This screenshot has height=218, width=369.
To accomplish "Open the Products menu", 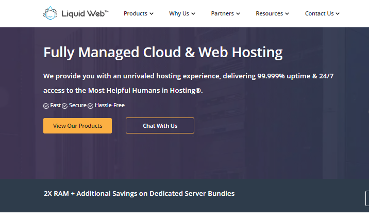I will tap(139, 13).
